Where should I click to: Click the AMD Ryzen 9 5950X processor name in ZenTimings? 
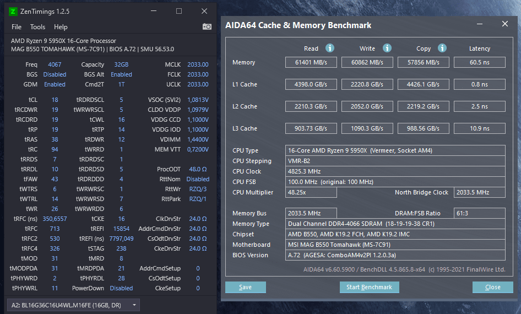click(63, 41)
